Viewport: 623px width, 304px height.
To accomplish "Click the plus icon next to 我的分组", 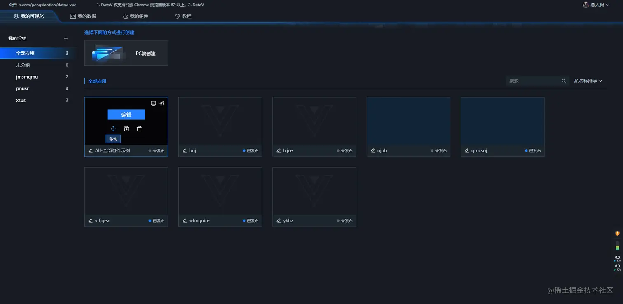I will pos(66,38).
